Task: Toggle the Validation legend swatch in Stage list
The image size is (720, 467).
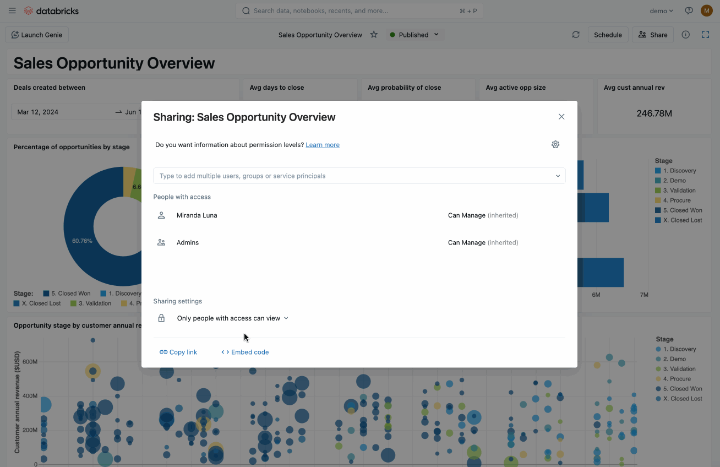Action: tap(658, 191)
